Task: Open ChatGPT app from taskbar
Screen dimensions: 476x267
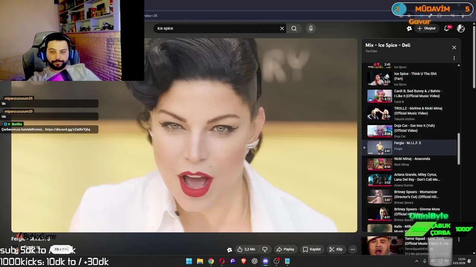Action: [x=254, y=261]
